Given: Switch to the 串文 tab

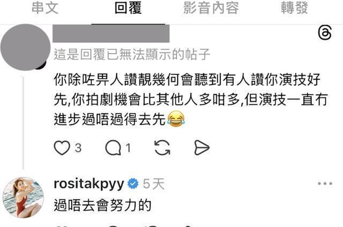Looking at the screenshot, I should (45, 8).
